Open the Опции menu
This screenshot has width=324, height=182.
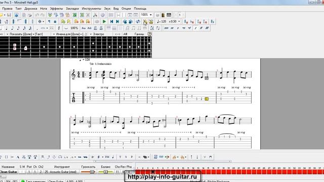pyautogui.click(x=126, y=9)
